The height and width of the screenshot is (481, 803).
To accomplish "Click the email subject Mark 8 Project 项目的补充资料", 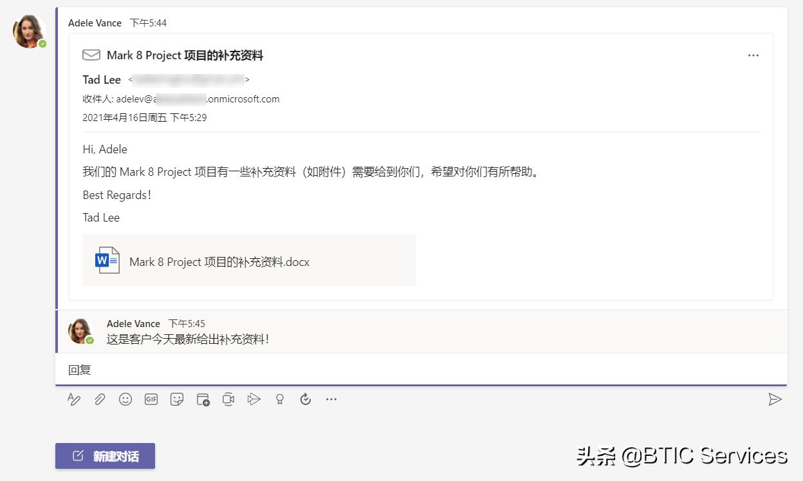I will (185, 55).
